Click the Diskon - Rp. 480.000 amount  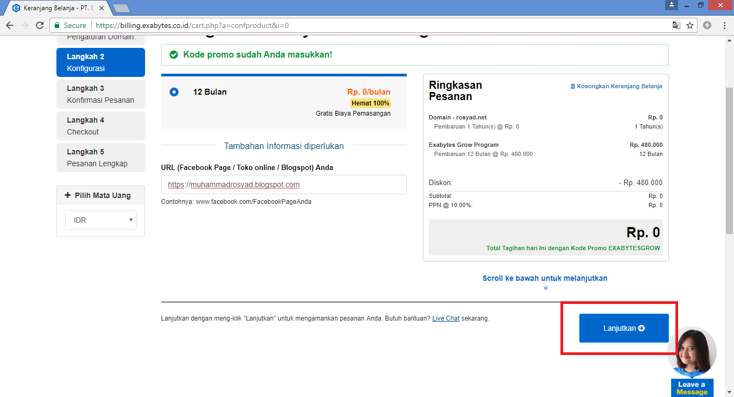641,182
